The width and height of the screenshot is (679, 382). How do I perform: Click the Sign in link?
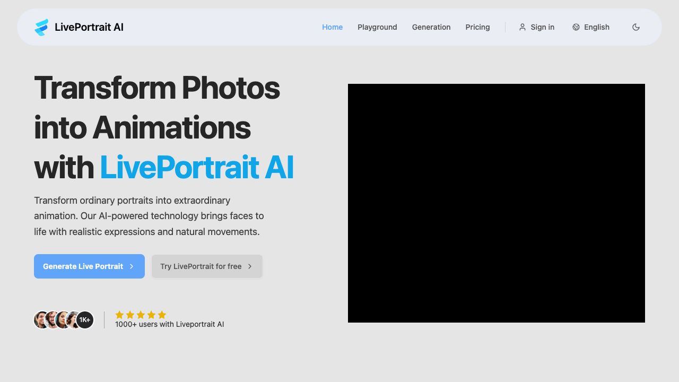click(x=542, y=27)
